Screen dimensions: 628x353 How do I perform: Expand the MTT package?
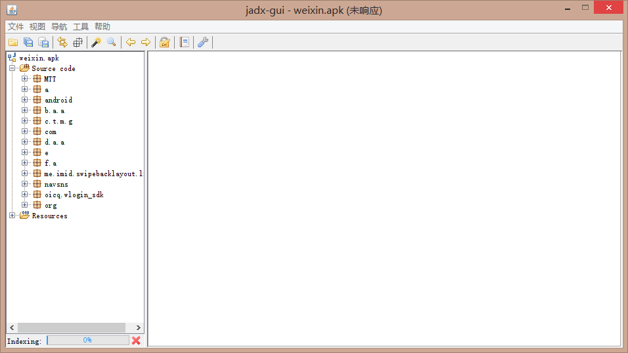point(25,78)
